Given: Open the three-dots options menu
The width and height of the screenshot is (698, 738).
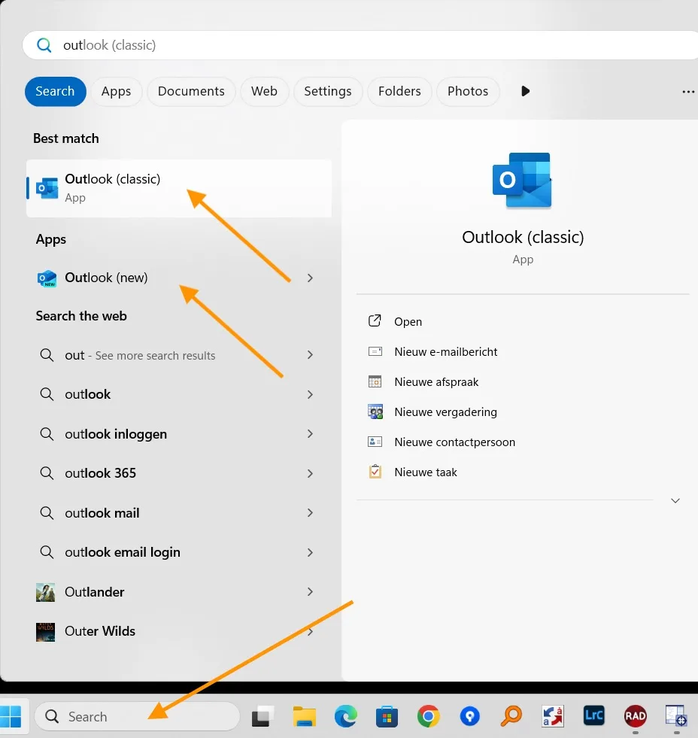Looking at the screenshot, I should tap(688, 92).
